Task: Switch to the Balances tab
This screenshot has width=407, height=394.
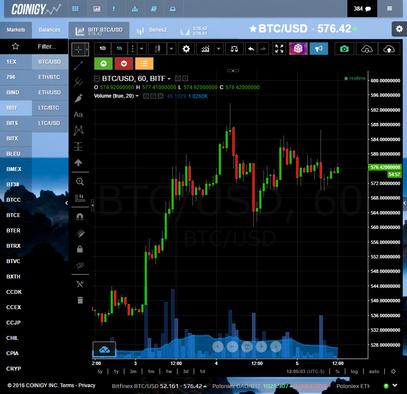Action: [x=49, y=30]
